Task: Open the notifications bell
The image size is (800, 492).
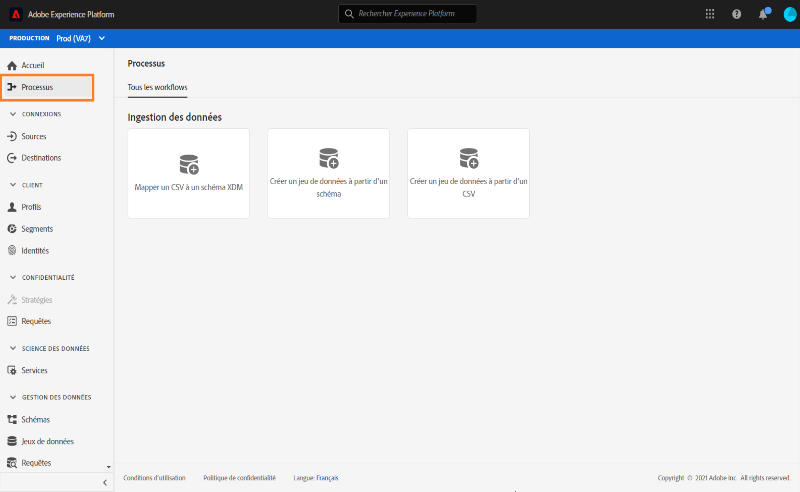Action: [x=763, y=14]
